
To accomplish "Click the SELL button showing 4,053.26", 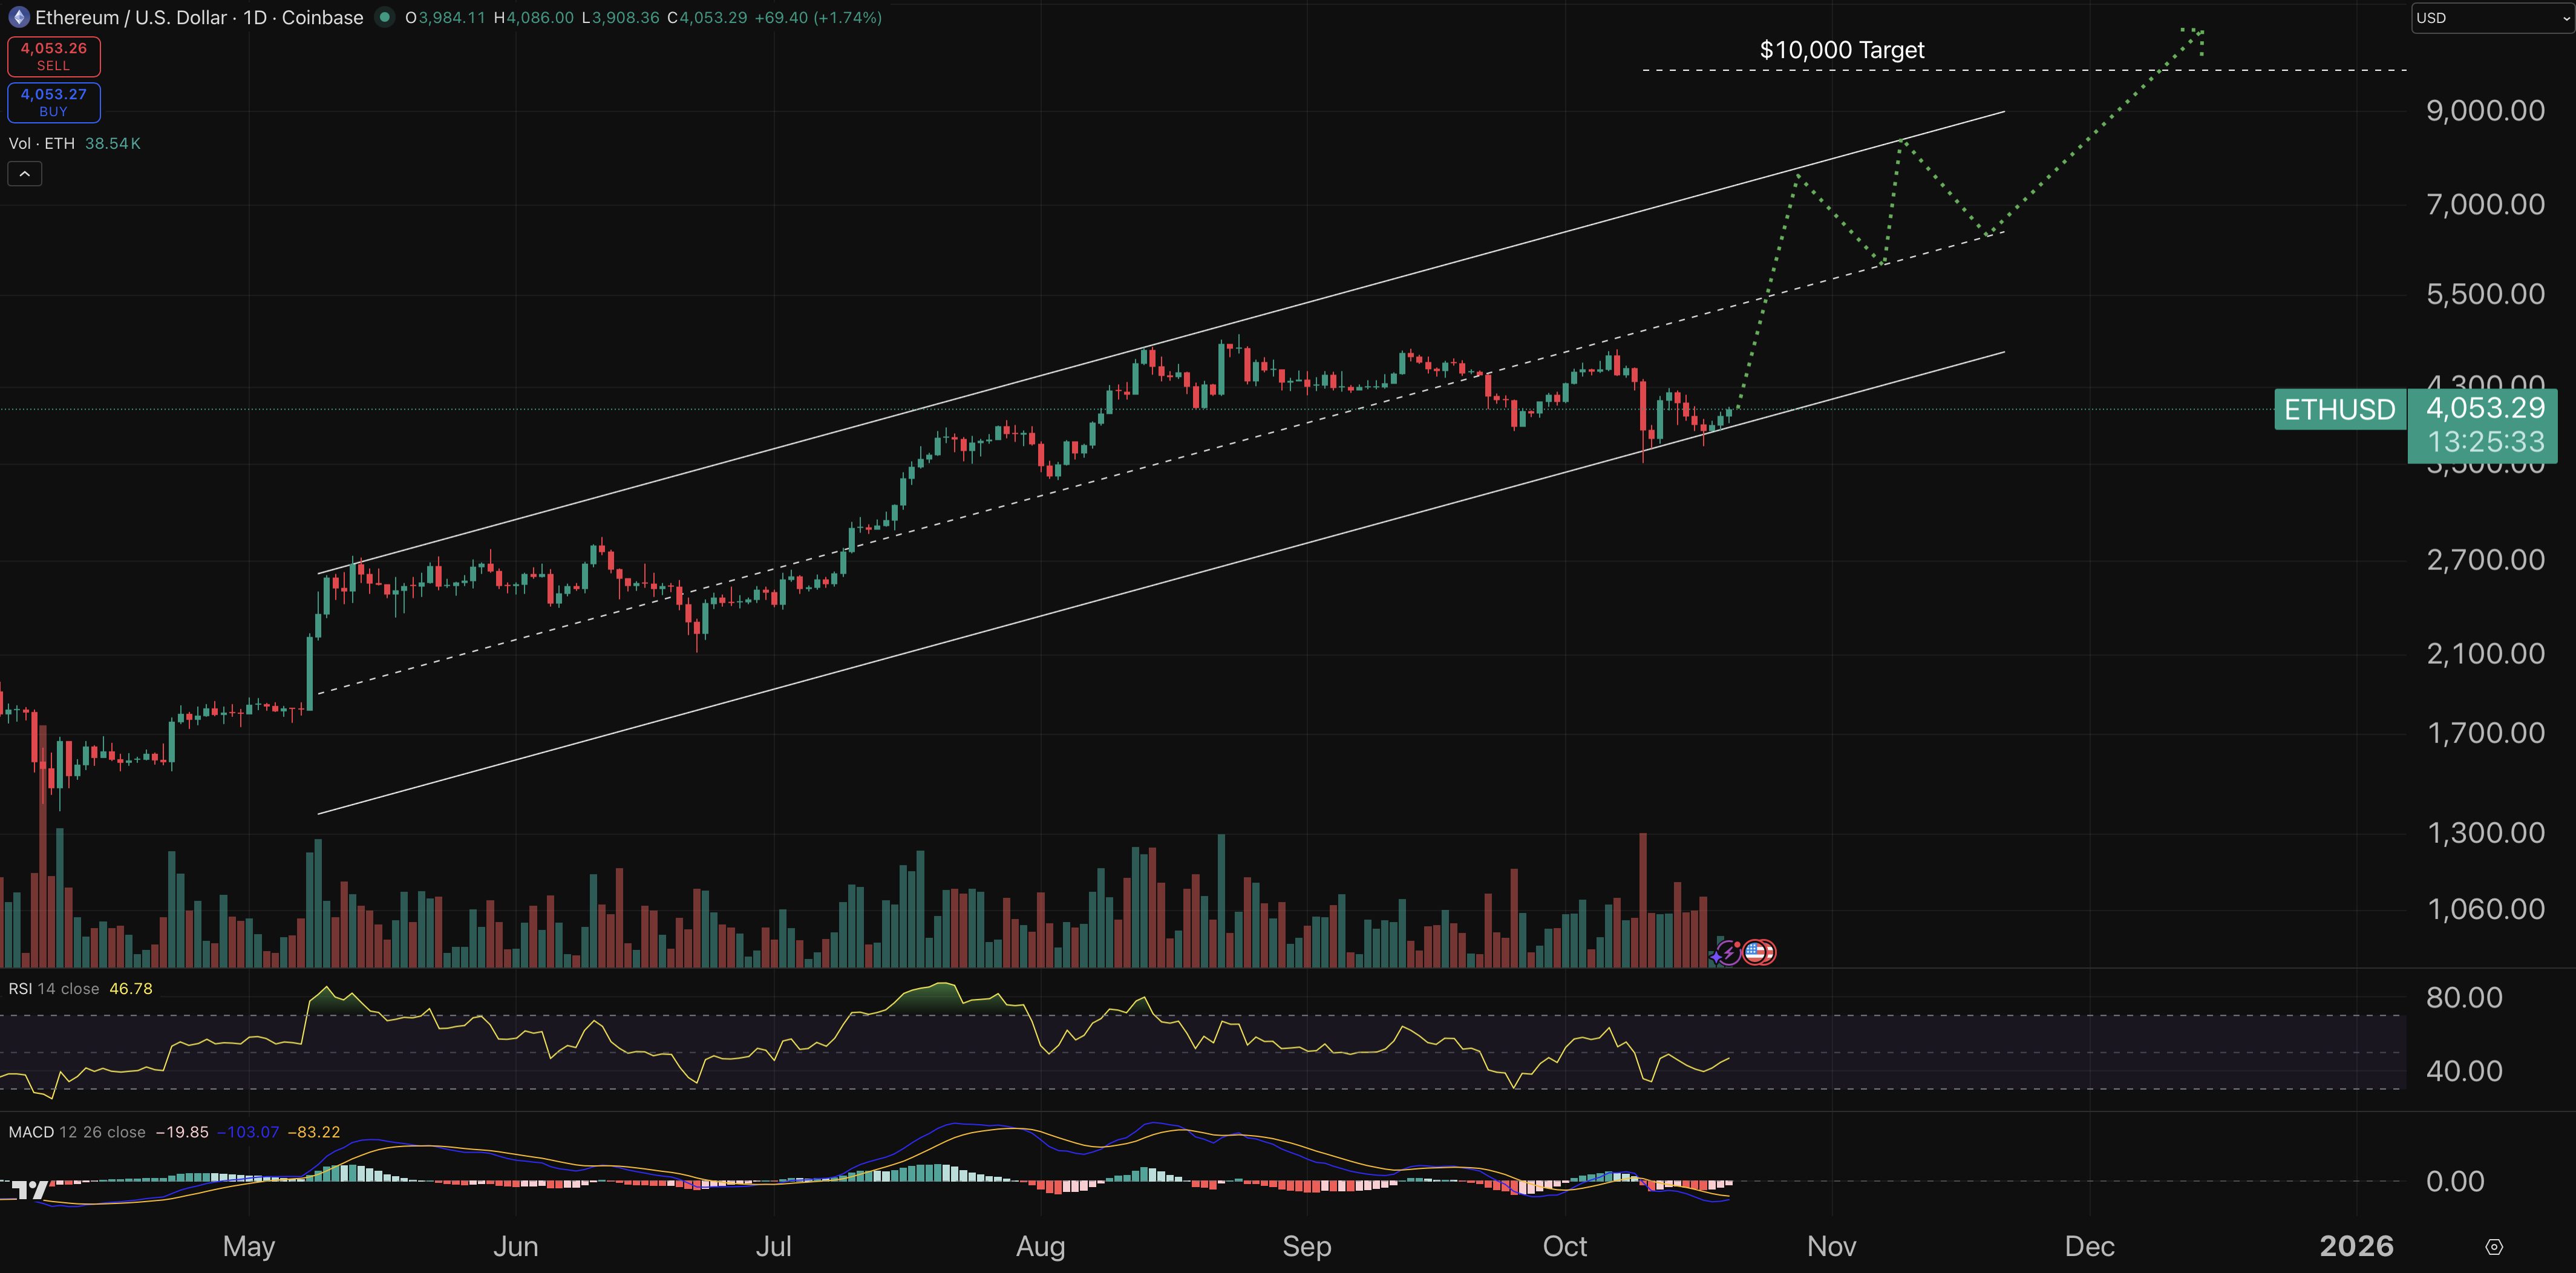I will [x=54, y=56].
